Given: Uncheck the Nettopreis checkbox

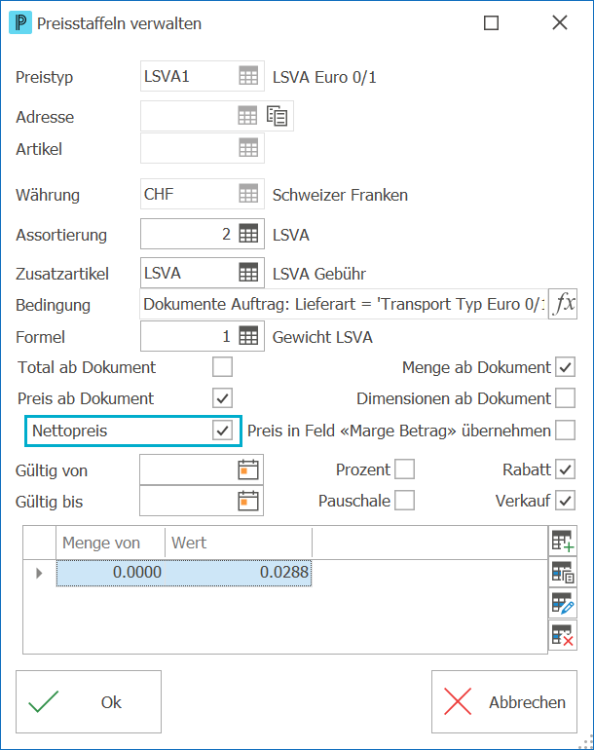Looking at the screenshot, I should click(222, 431).
